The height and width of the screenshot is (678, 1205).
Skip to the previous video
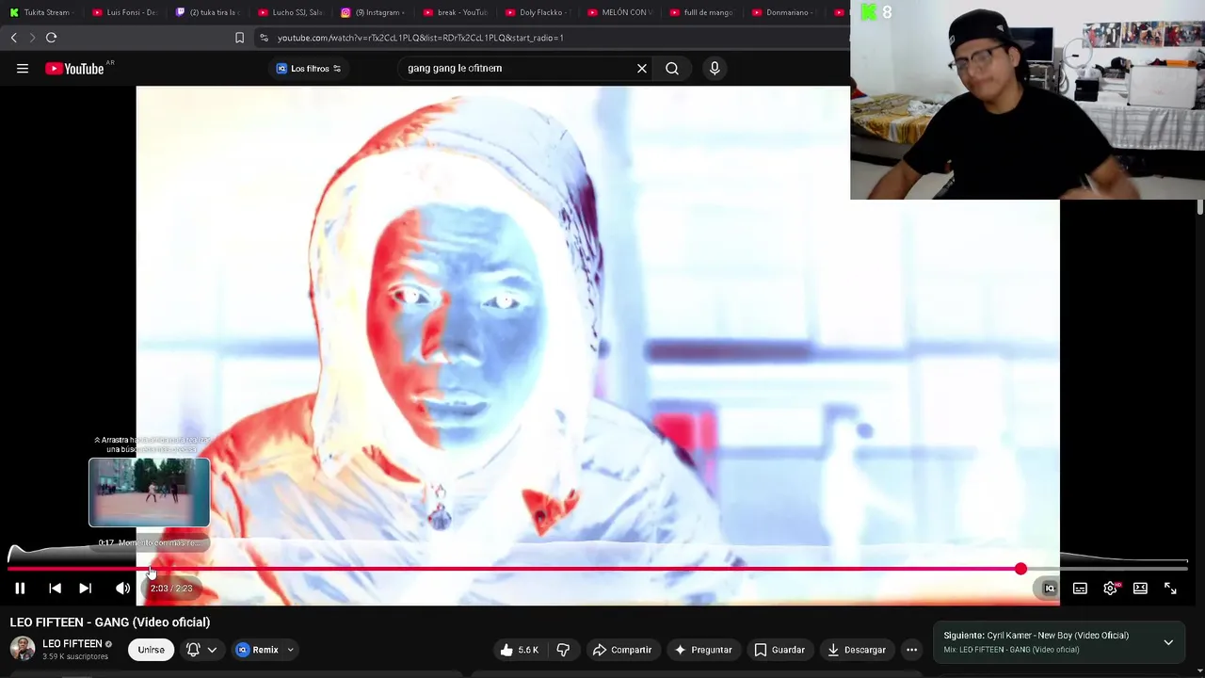tap(55, 589)
